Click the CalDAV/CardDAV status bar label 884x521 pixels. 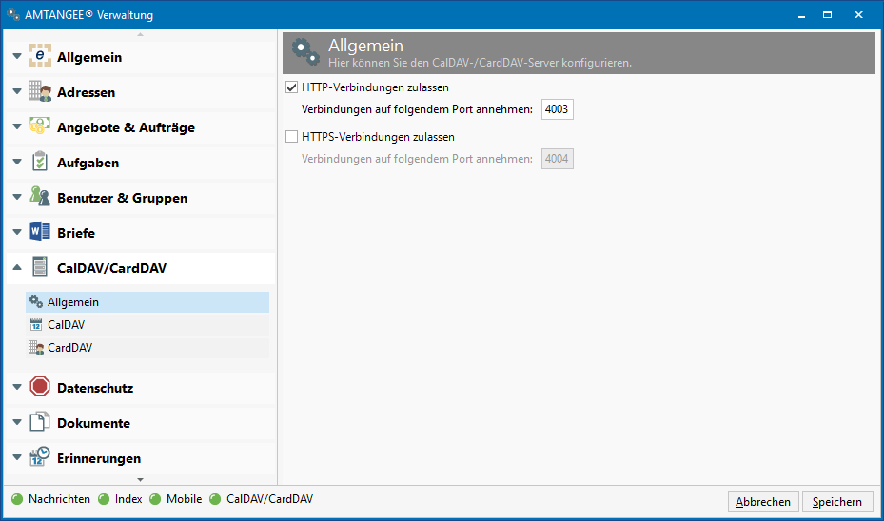pos(269,499)
